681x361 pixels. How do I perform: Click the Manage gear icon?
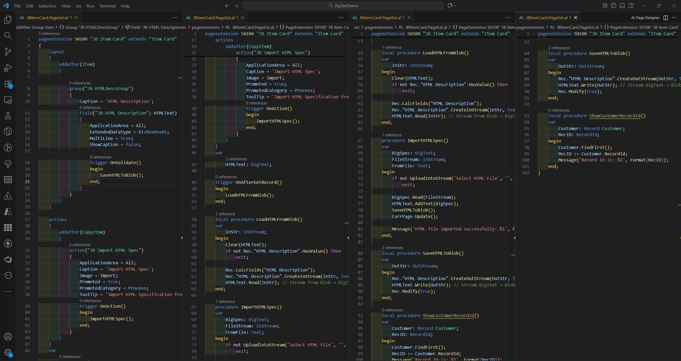pyautogui.click(x=8, y=352)
